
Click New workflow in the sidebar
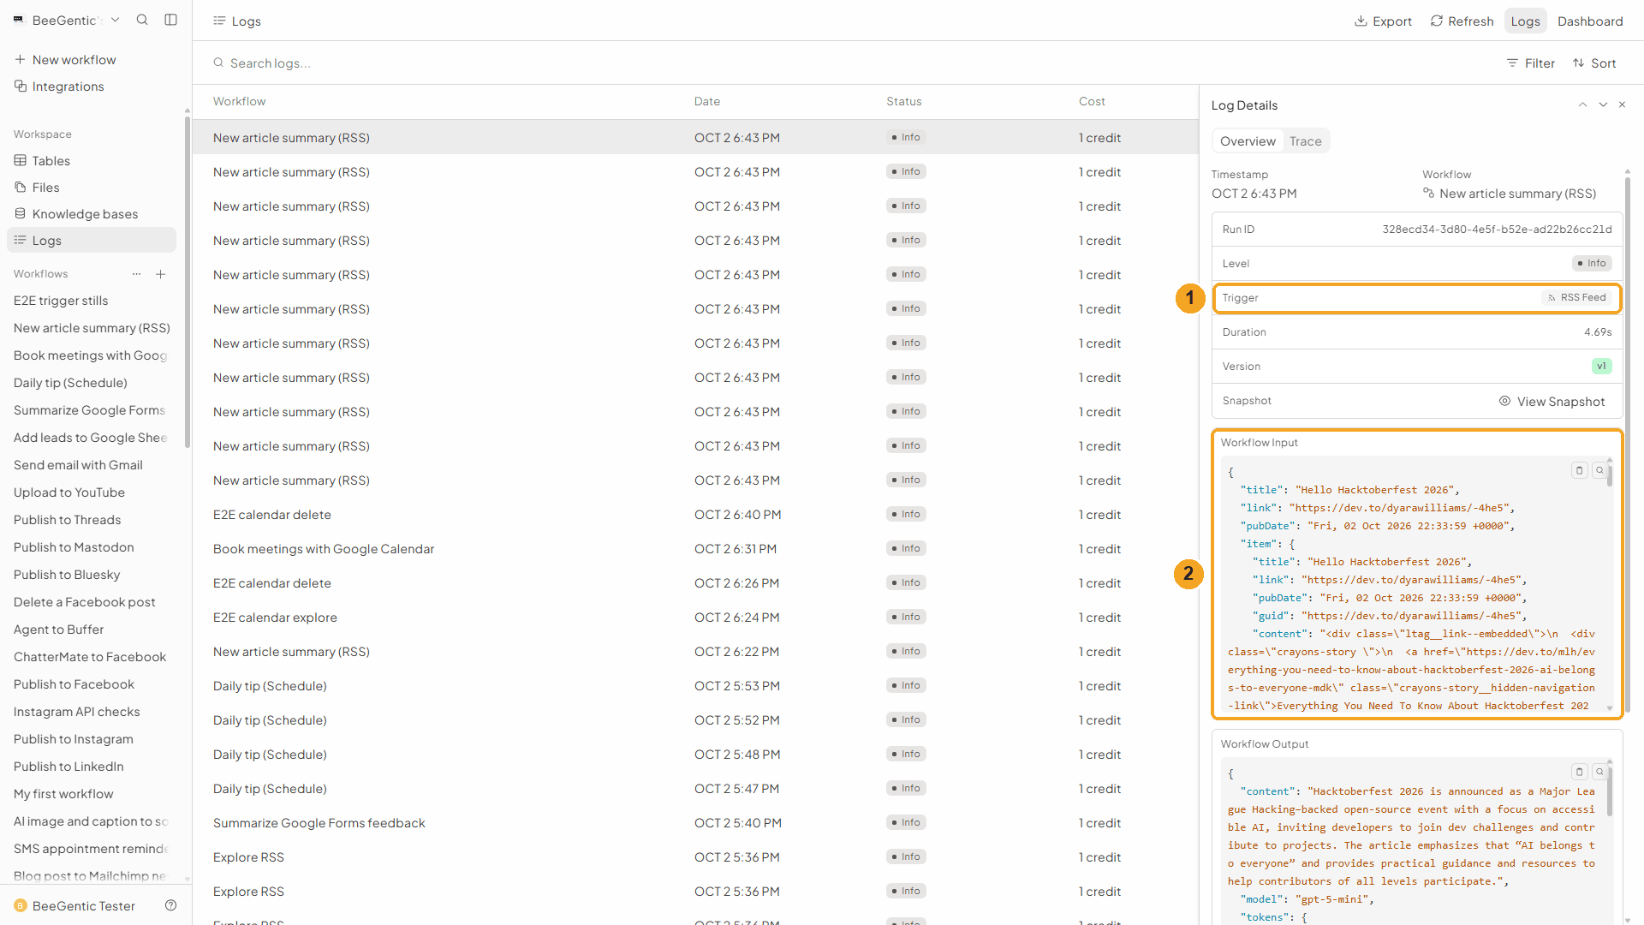(65, 59)
